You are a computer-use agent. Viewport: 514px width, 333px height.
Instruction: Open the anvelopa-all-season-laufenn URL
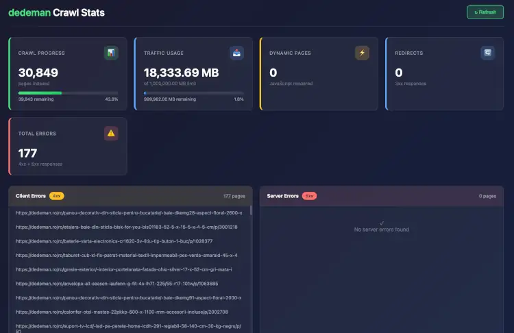pyautogui.click(x=117, y=284)
